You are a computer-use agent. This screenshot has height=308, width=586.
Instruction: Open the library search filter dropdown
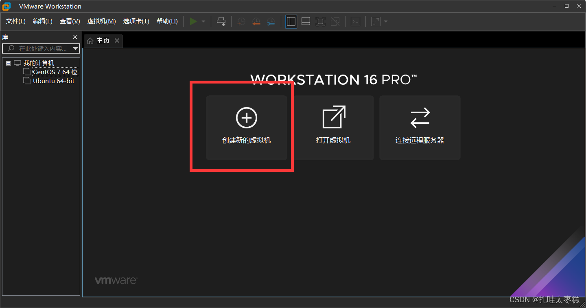(76, 48)
